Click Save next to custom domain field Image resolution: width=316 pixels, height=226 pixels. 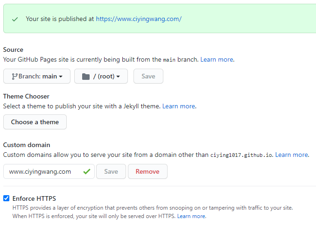click(x=111, y=171)
